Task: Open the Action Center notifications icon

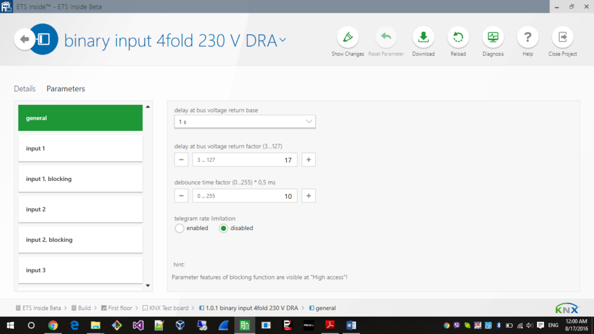Action: [541, 325]
